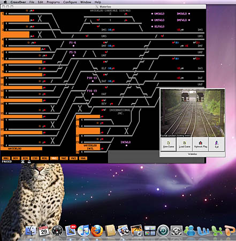The image size is (236, 241).
Task: Click the red signal beside the REV label
Action: (x=111, y=104)
